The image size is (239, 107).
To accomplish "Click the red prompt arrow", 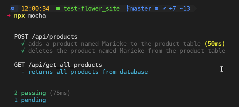I will coord(9,16).
